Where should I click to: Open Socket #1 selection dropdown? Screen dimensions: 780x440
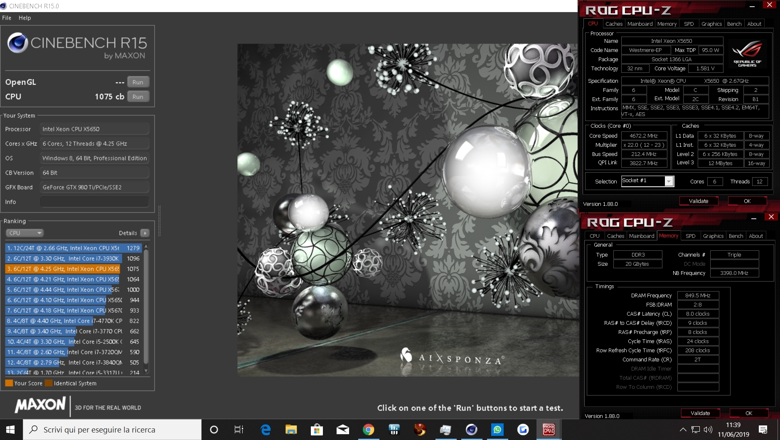(x=669, y=181)
